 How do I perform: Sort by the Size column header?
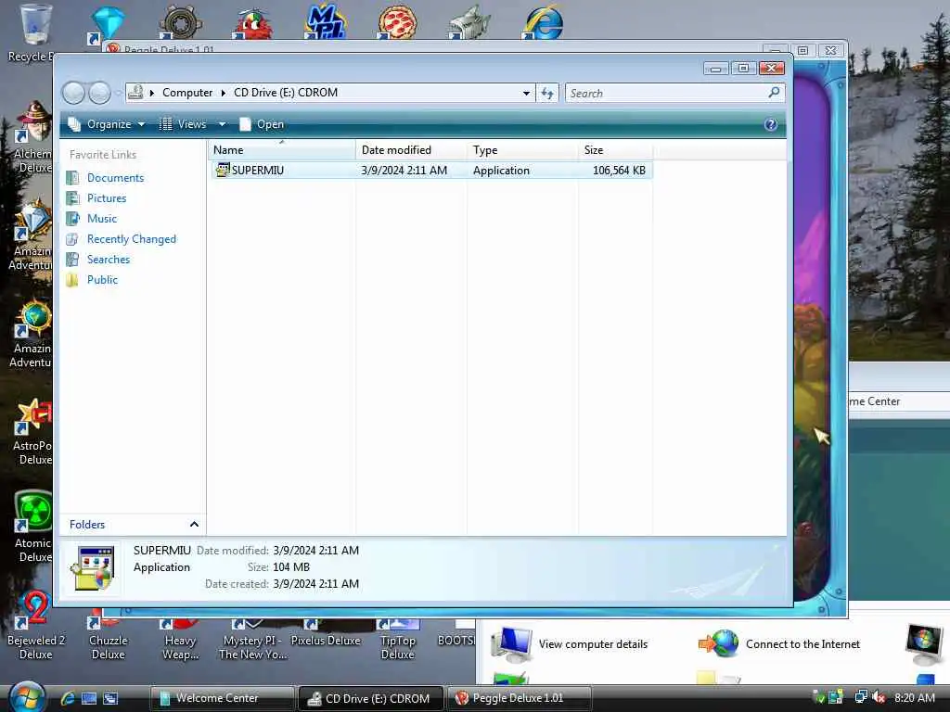point(616,150)
